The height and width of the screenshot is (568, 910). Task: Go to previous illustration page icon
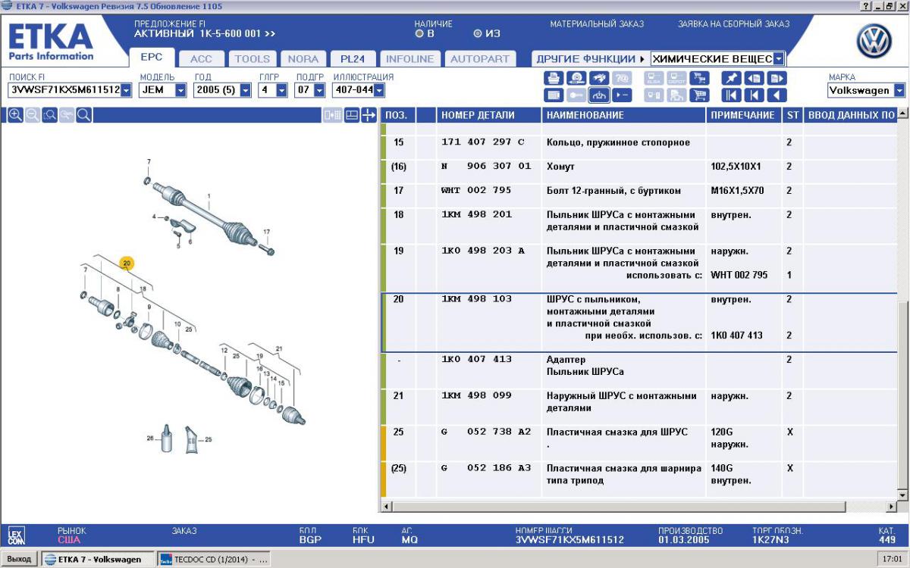pos(754,78)
